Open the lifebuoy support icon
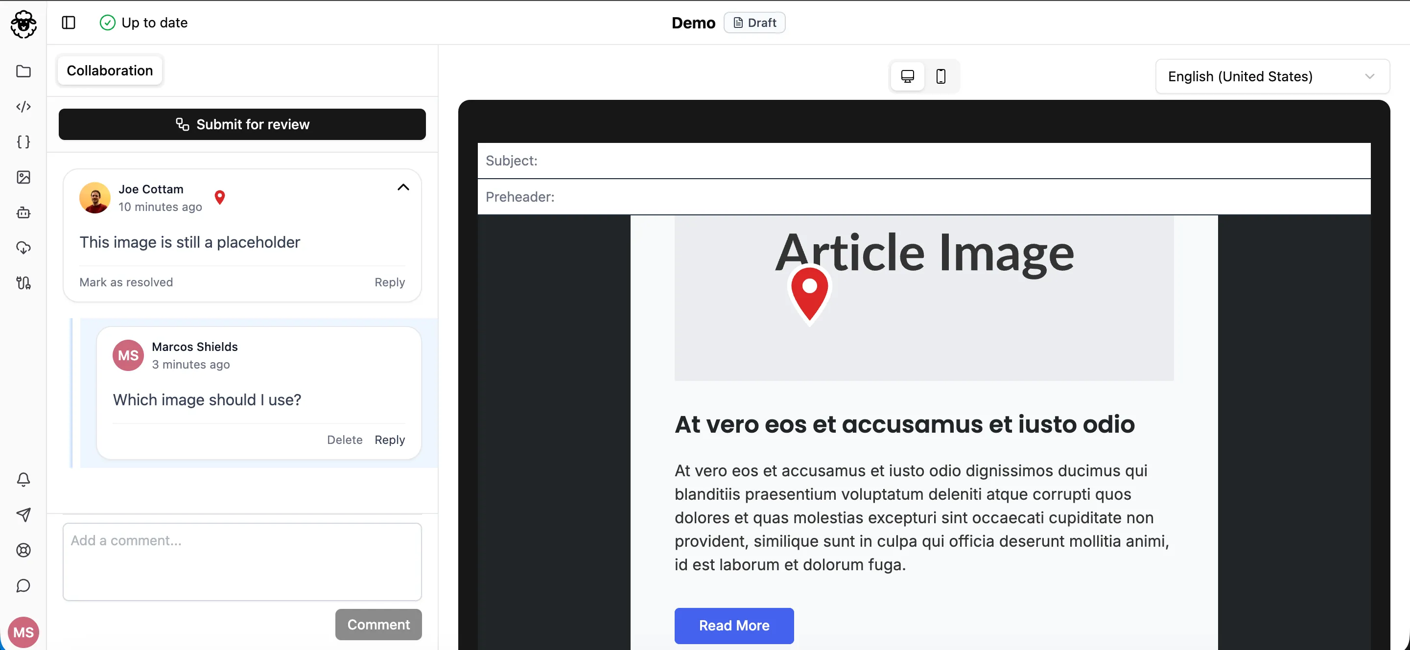Image resolution: width=1410 pixels, height=650 pixels. point(23,551)
